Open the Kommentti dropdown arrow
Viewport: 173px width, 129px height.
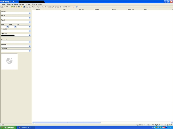coord(29,31)
